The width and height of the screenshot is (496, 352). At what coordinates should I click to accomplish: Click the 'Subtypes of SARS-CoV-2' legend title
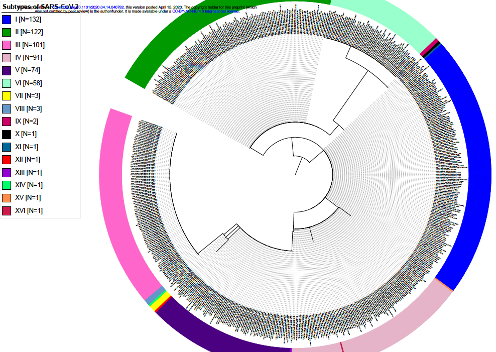coord(40,7)
